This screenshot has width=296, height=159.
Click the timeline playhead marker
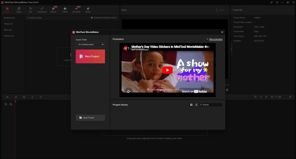pos(15,101)
